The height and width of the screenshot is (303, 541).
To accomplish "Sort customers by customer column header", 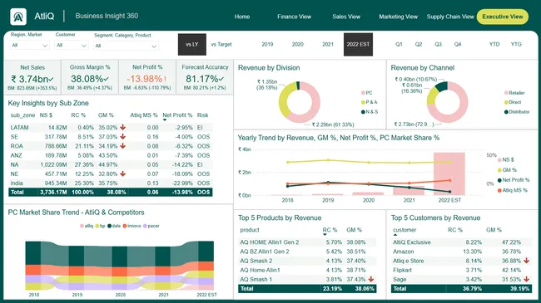I will [405, 230].
